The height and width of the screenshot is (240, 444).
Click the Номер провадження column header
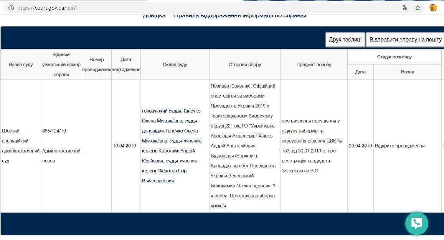[96, 64]
